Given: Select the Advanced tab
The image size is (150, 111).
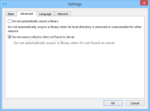Looking at the screenshot, I should click(x=27, y=14).
